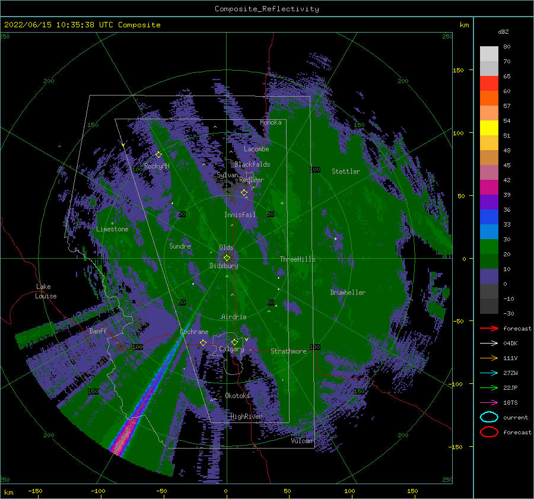Click the yellow diamond marker above RockyMH

tap(158, 155)
